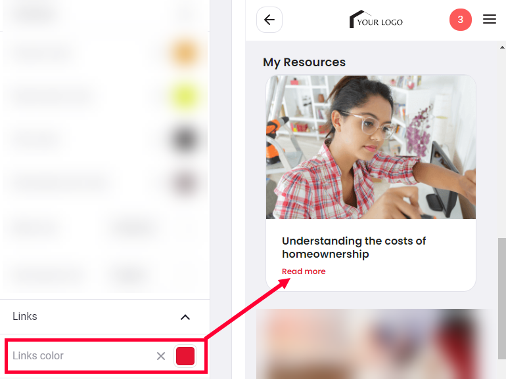This screenshot has width=506, height=379.
Task: Open the red notification badge showing 3
Action: pyautogui.click(x=461, y=20)
